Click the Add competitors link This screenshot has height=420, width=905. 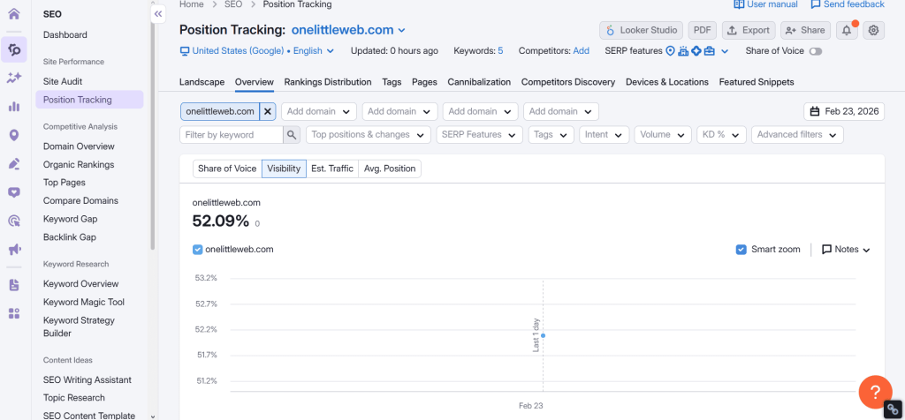[581, 51]
